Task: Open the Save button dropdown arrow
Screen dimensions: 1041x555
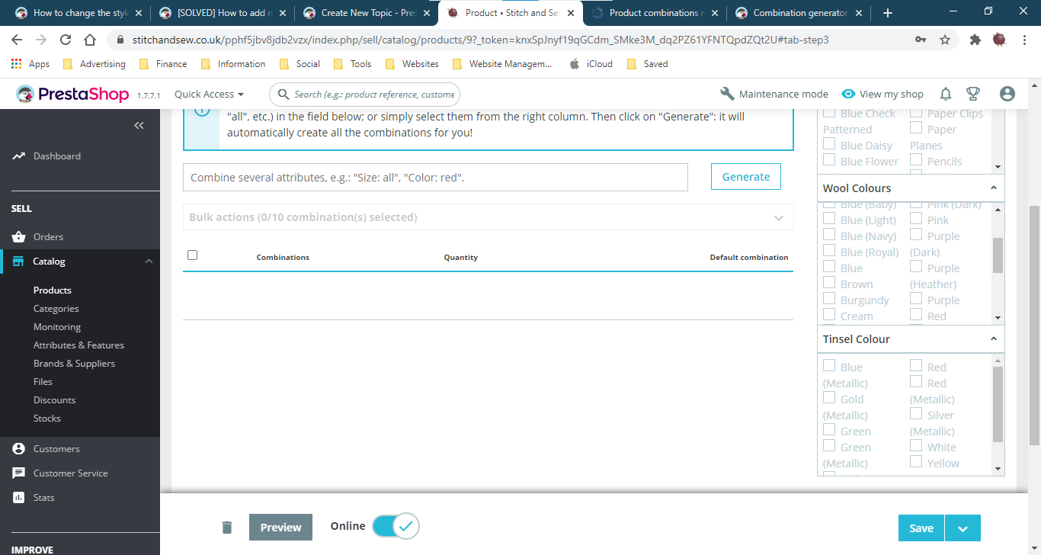Action: (963, 528)
